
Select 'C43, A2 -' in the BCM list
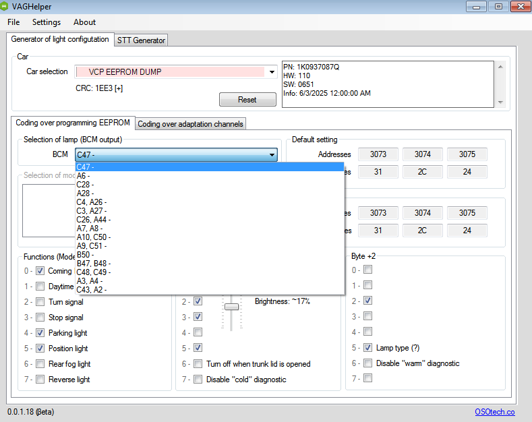tap(210, 290)
